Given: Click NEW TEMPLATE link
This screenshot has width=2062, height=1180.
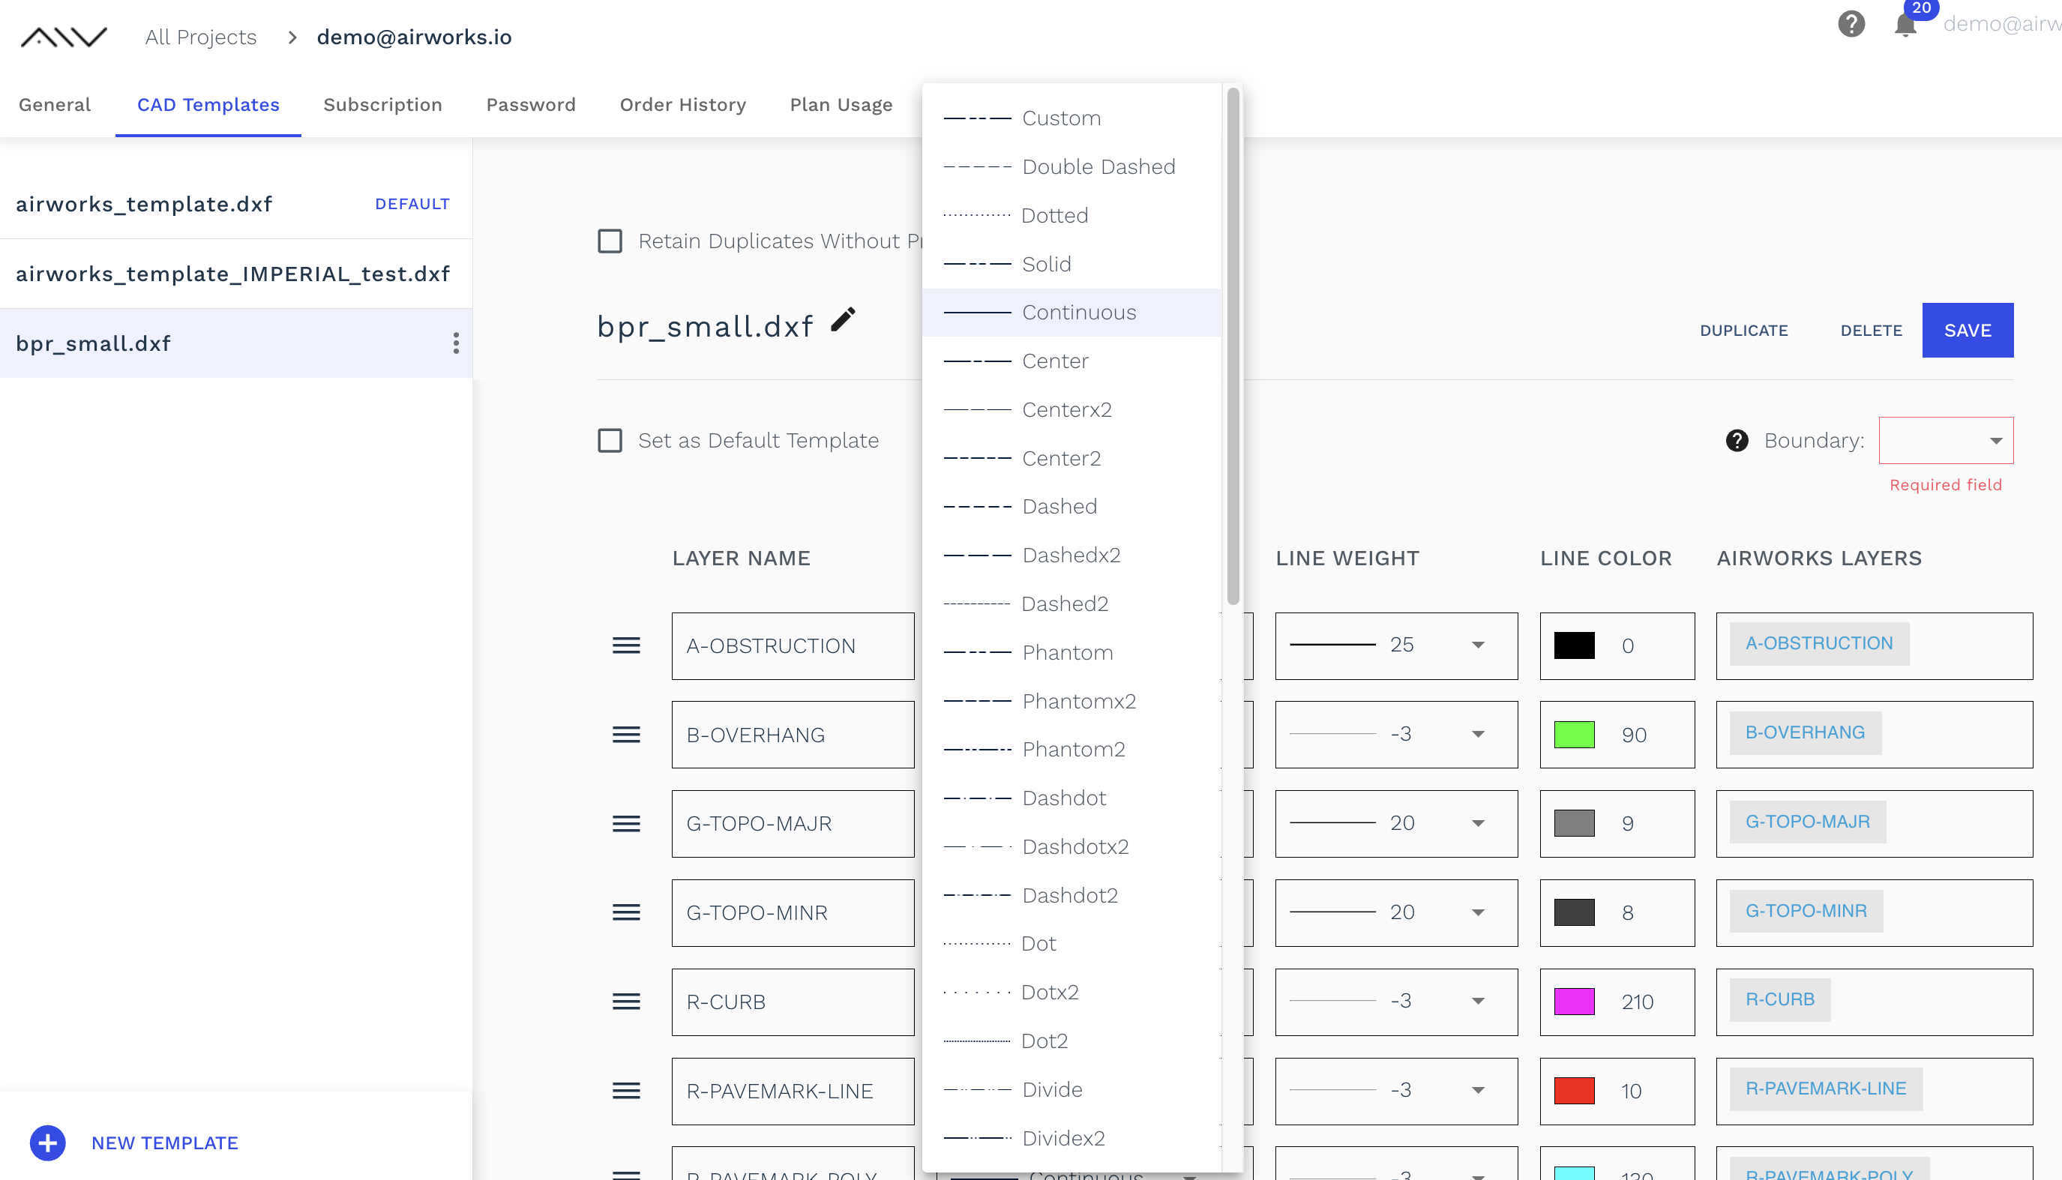Looking at the screenshot, I should pos(164,1143).
